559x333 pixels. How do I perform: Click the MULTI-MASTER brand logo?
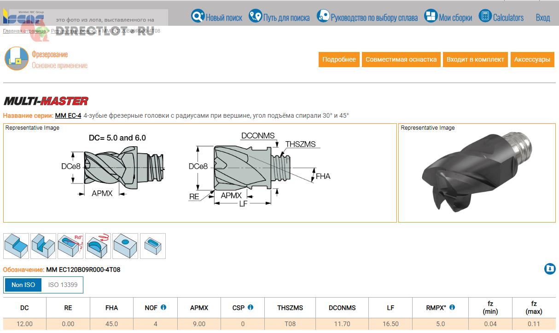pyautogui.click(x=46, y=101)
